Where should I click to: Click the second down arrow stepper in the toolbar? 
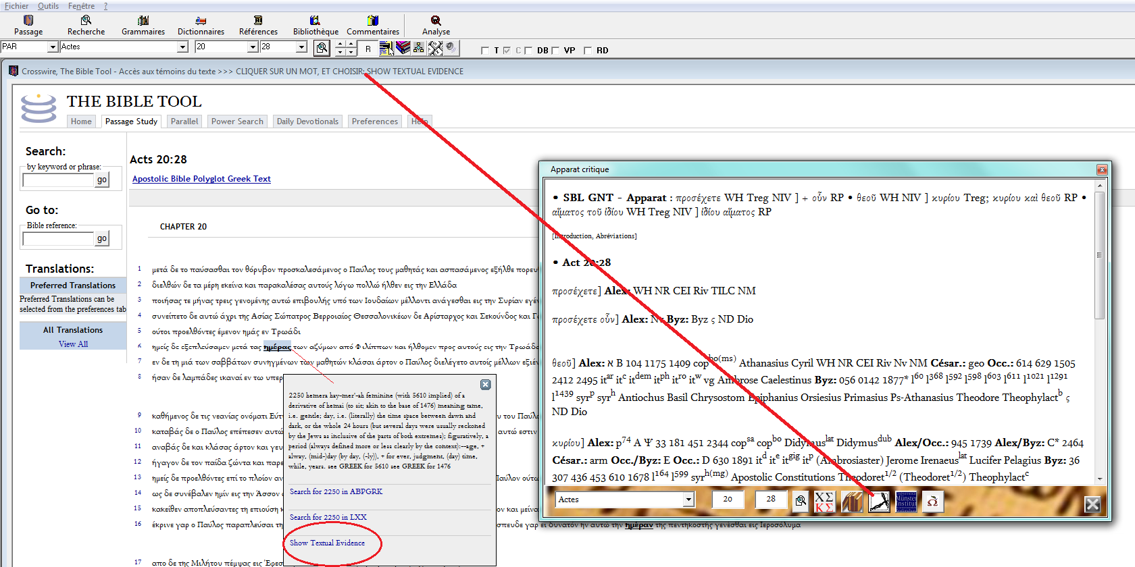351,52
